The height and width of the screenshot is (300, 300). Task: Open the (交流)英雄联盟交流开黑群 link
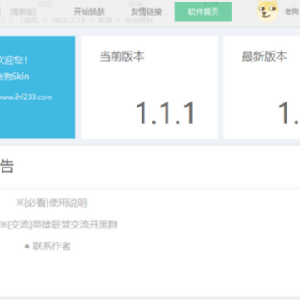(x=58, y=225)
